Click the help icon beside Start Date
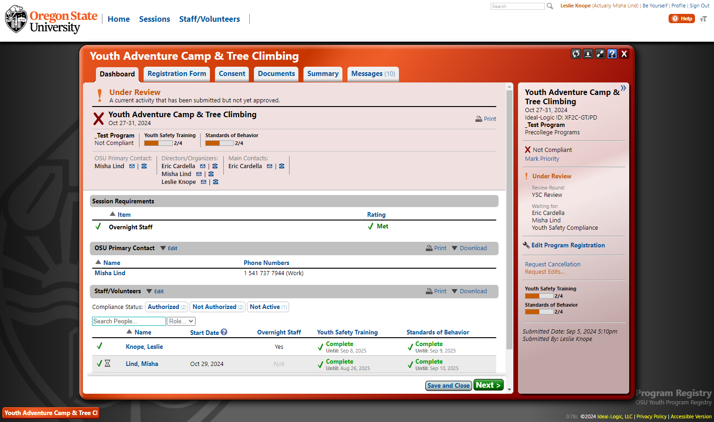 [x=224, y=332]
